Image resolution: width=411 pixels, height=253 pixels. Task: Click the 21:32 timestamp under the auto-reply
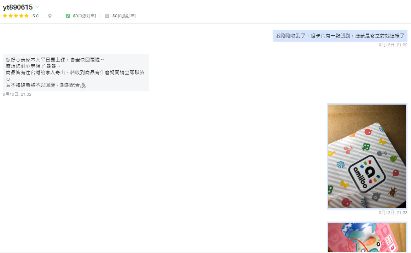(17, 94)
